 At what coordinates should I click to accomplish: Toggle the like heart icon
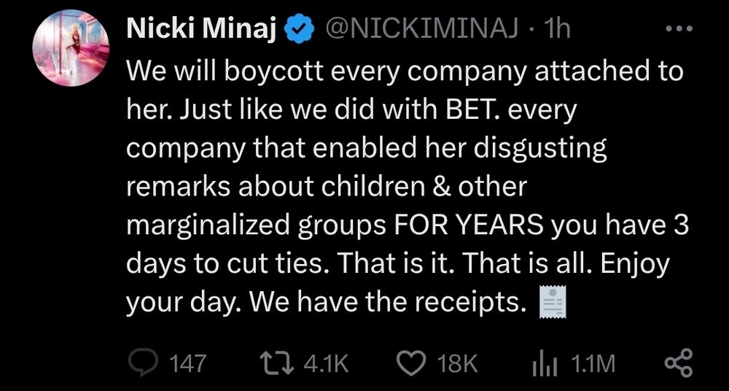[x=412, y=363]
